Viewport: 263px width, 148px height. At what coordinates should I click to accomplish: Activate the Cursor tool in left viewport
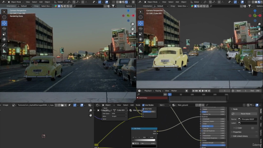point(4,17)
